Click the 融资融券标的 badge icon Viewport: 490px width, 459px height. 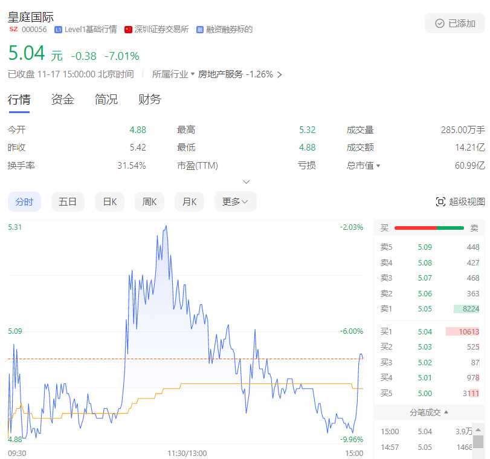click(x=200, y=30)
